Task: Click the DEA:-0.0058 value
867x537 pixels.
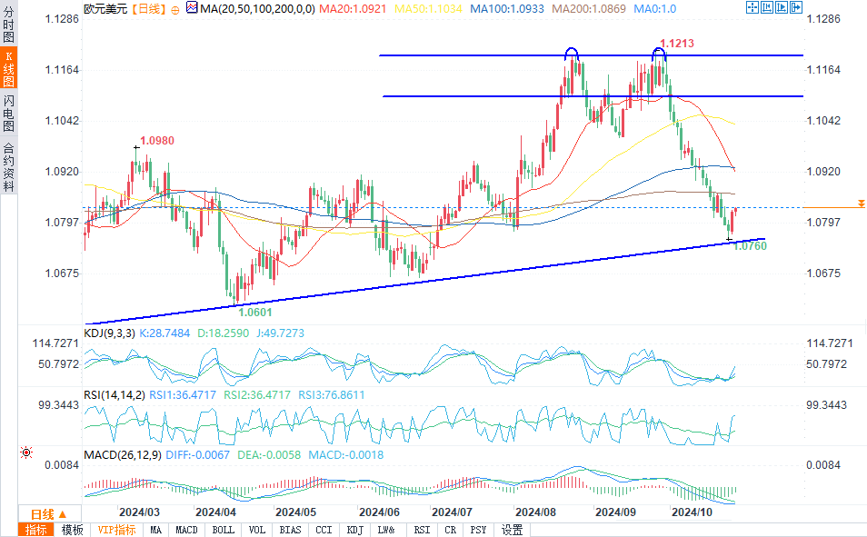Action: pos(269,454)
